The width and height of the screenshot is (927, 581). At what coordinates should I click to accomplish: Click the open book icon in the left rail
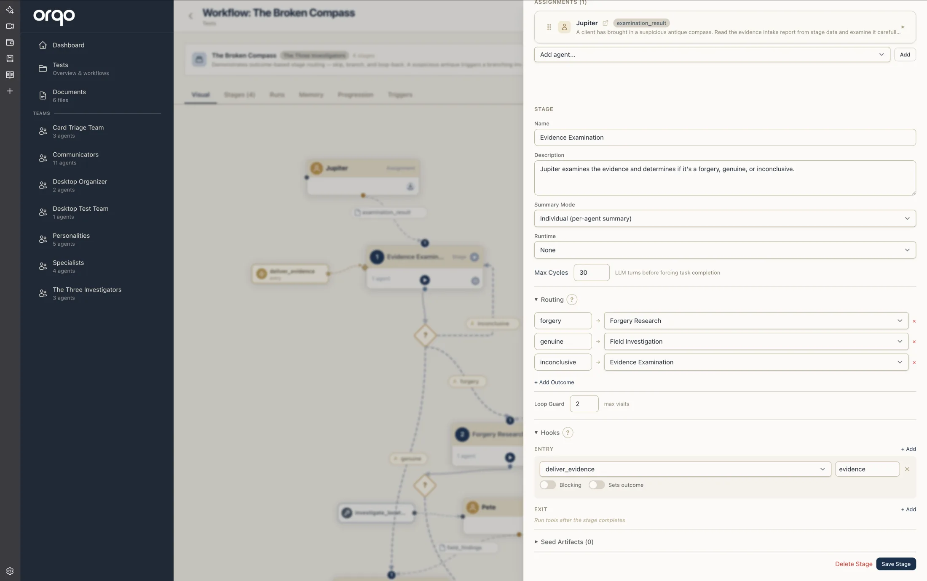[10, 75]
